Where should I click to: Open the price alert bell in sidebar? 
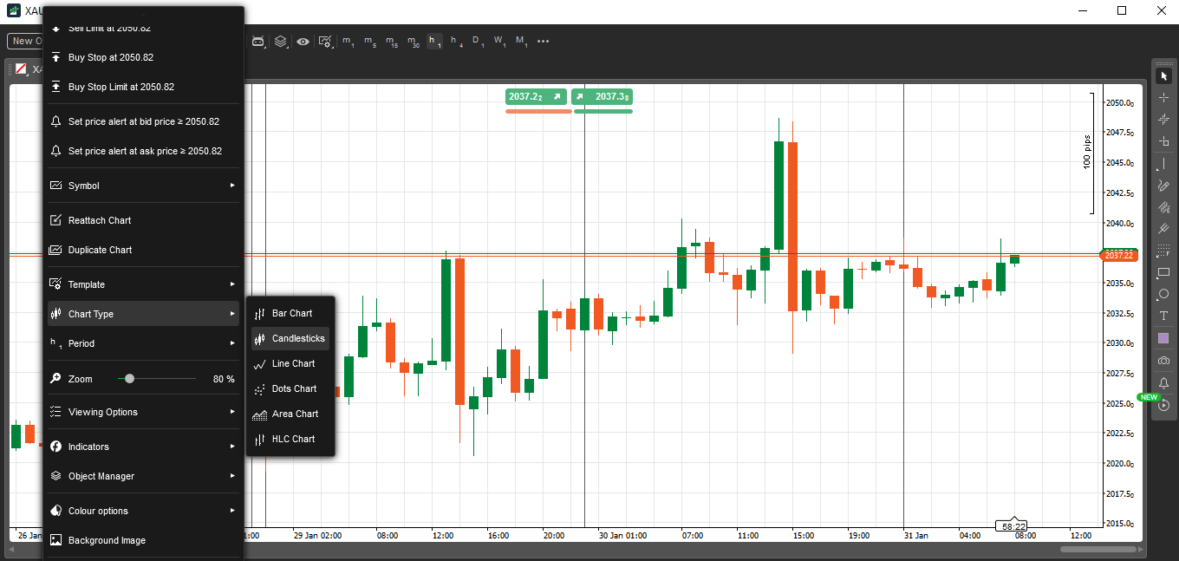[1163, 383]
